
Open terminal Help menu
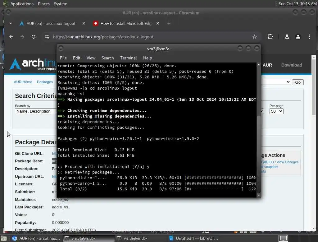148,58
